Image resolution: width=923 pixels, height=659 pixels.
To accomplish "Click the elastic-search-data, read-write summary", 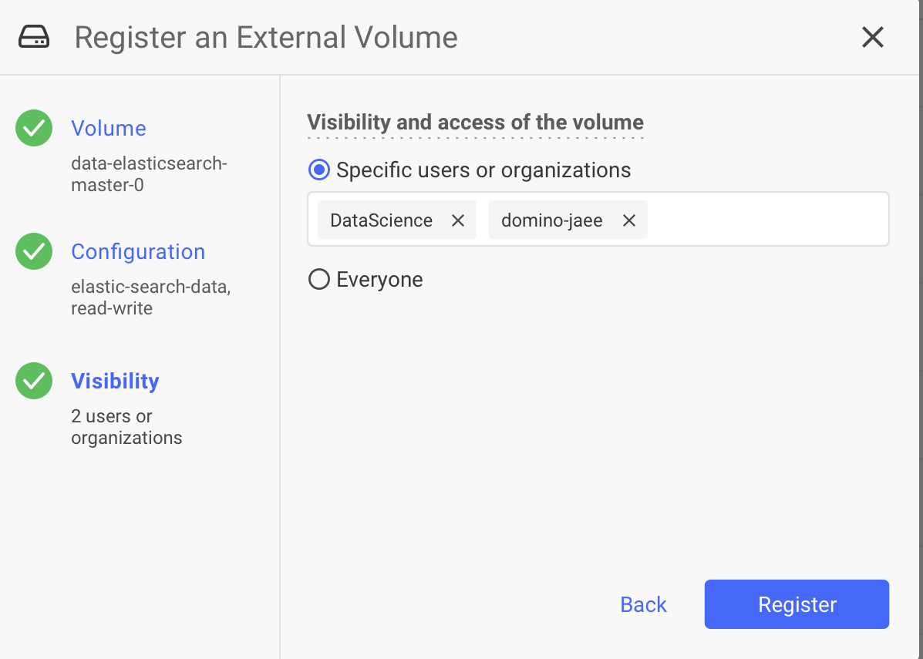I will tap(150, 298).
